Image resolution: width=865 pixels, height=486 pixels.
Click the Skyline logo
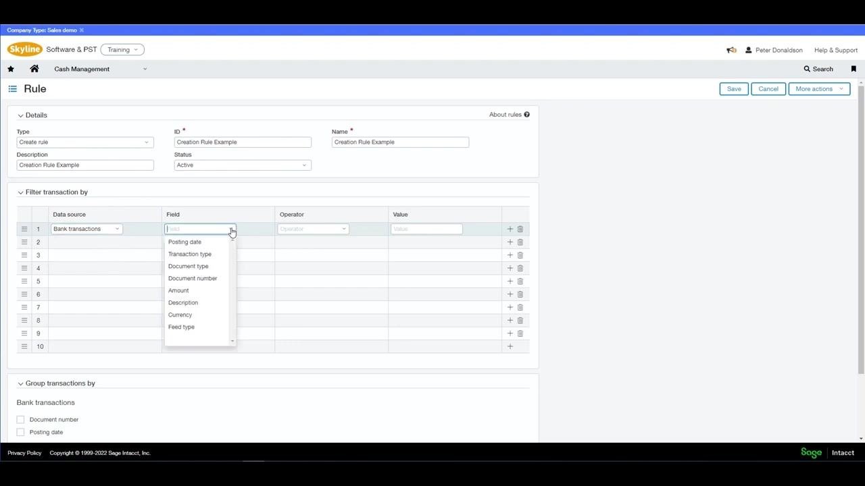25,49
